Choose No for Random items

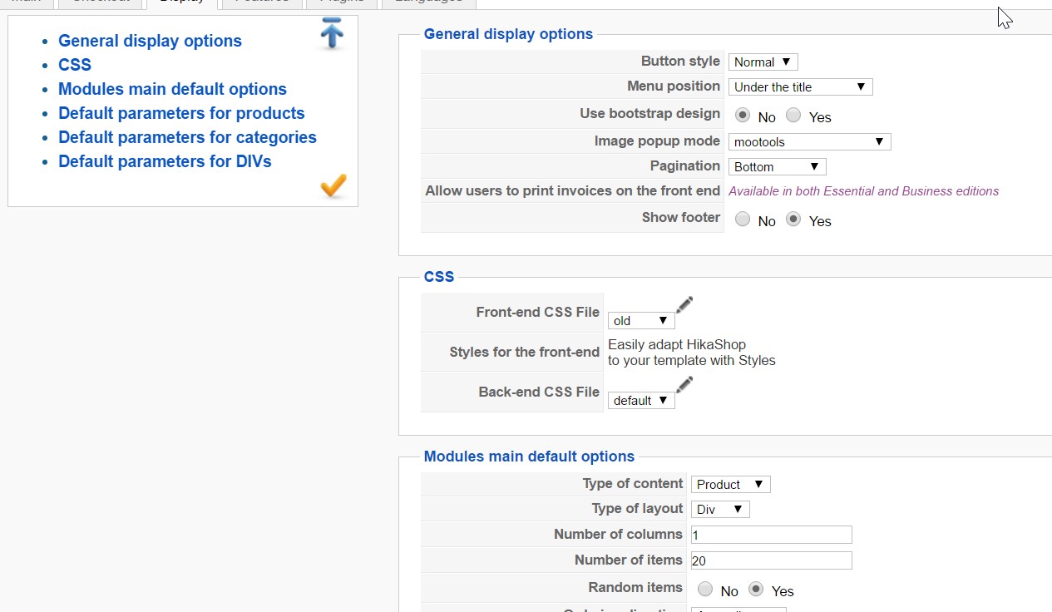click(705, 590)
